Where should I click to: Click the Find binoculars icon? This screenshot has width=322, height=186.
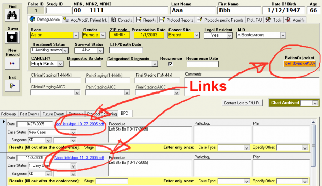coord(12,15)
